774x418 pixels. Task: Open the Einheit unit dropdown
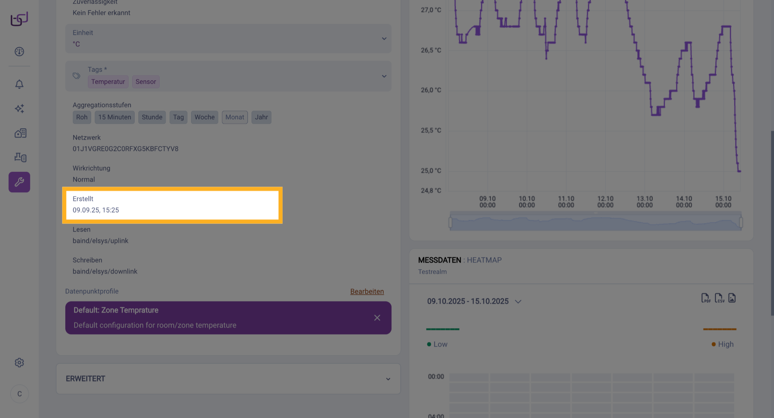(384, 39)
